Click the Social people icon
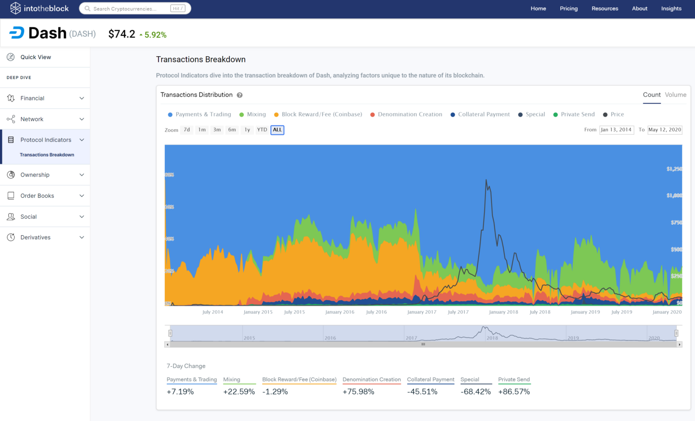Screen dimensions: 695x421 coord(10,217)
